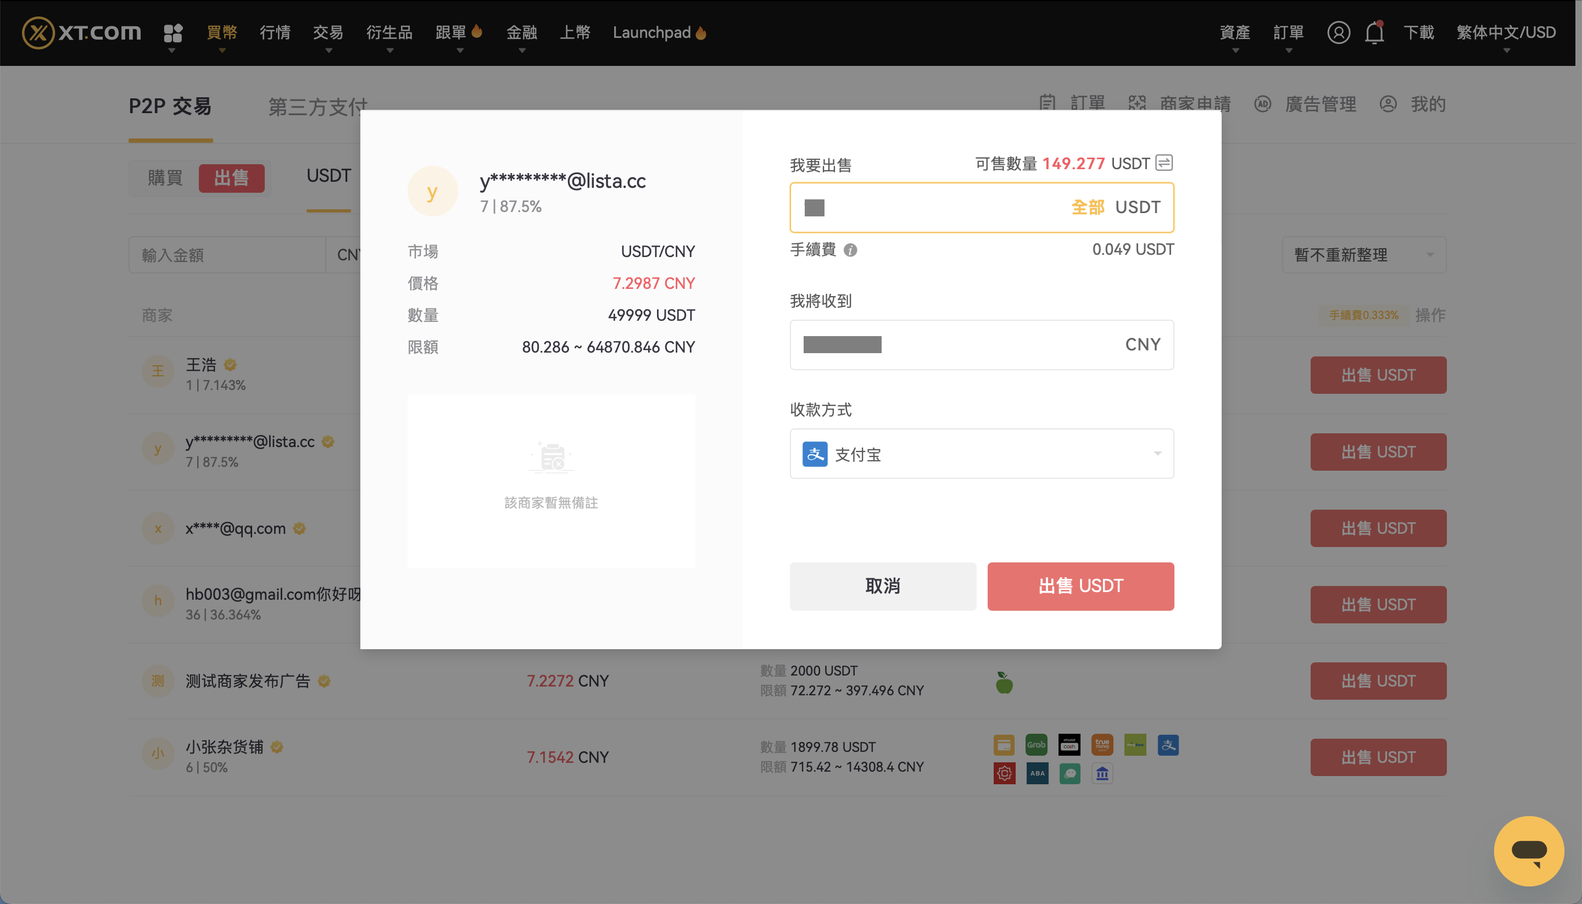Click the yellow card payment icon in 小张杂货铺 row
The image size is (1582, 904).
tap(1004, 744)
